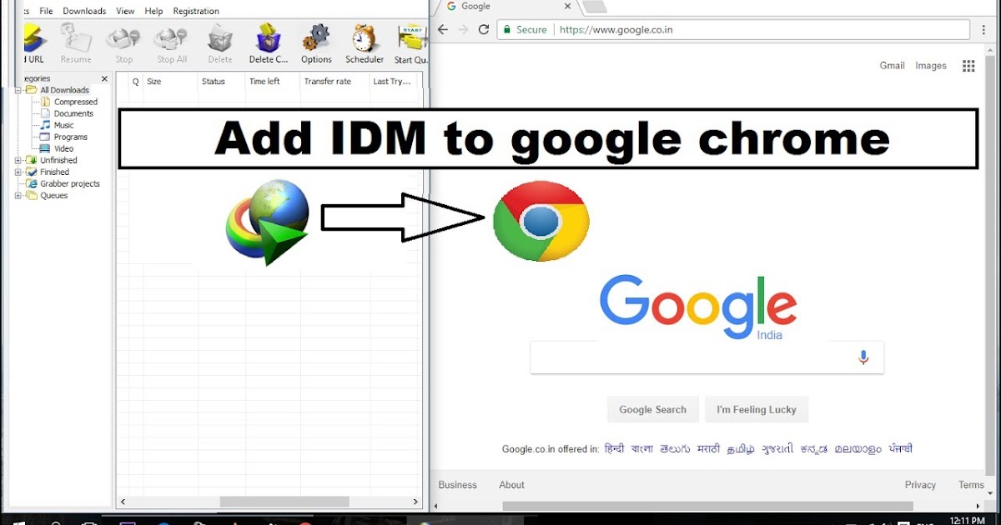
Task: Switch to the Google tab
Action: coord(507,7)
